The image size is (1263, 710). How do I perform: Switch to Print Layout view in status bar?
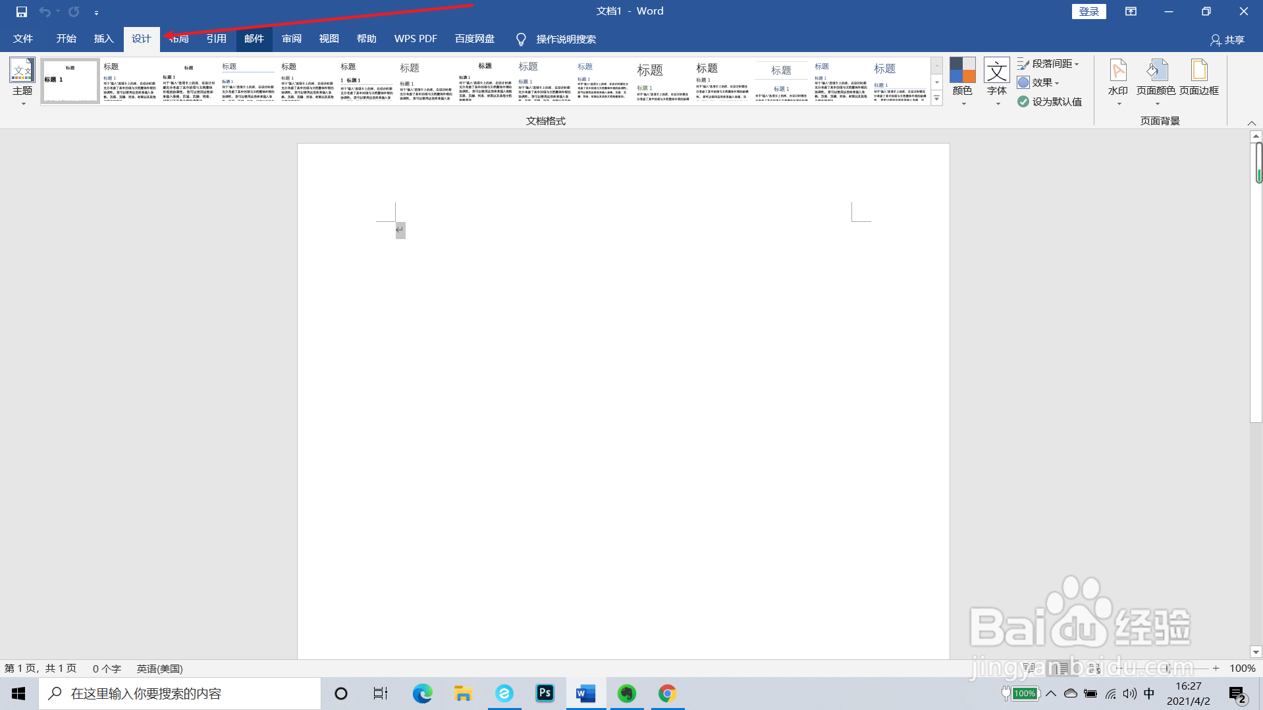coord(1061,669)
